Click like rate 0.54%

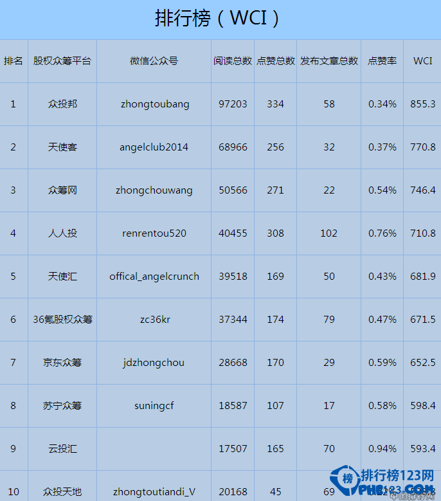pyautogui.click(x=382, y=190)
